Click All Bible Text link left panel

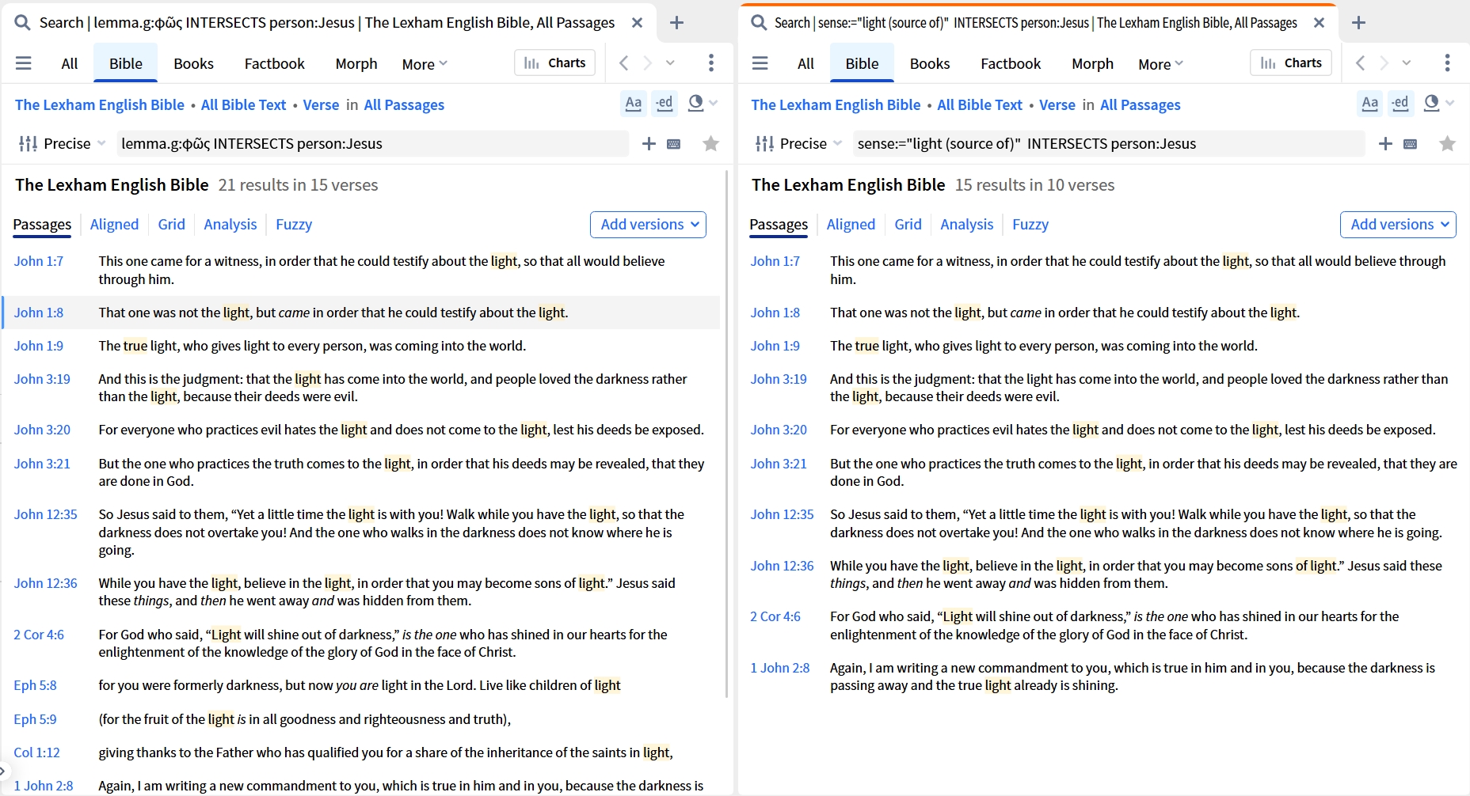coord(243,104)
